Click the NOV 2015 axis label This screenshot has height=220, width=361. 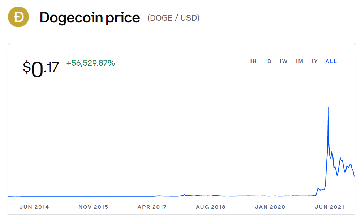coord(93,207)
